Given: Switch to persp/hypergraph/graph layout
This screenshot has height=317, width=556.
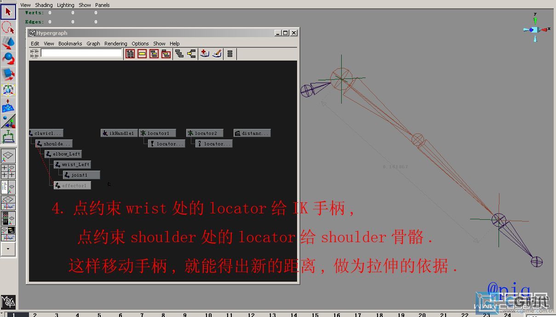Looking at the screenshot, I should [x=8, y=234].
